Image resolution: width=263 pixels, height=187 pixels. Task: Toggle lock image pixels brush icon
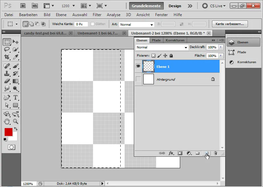coord(159,56)
